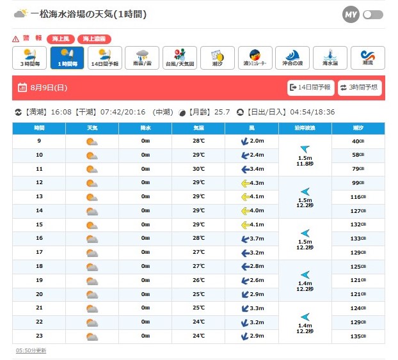Click the wind arrow at 2.8m
398x360 pixels.
245,267
